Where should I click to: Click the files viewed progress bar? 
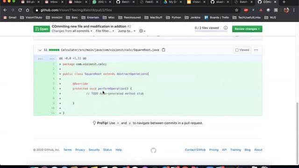pos(211,31)
